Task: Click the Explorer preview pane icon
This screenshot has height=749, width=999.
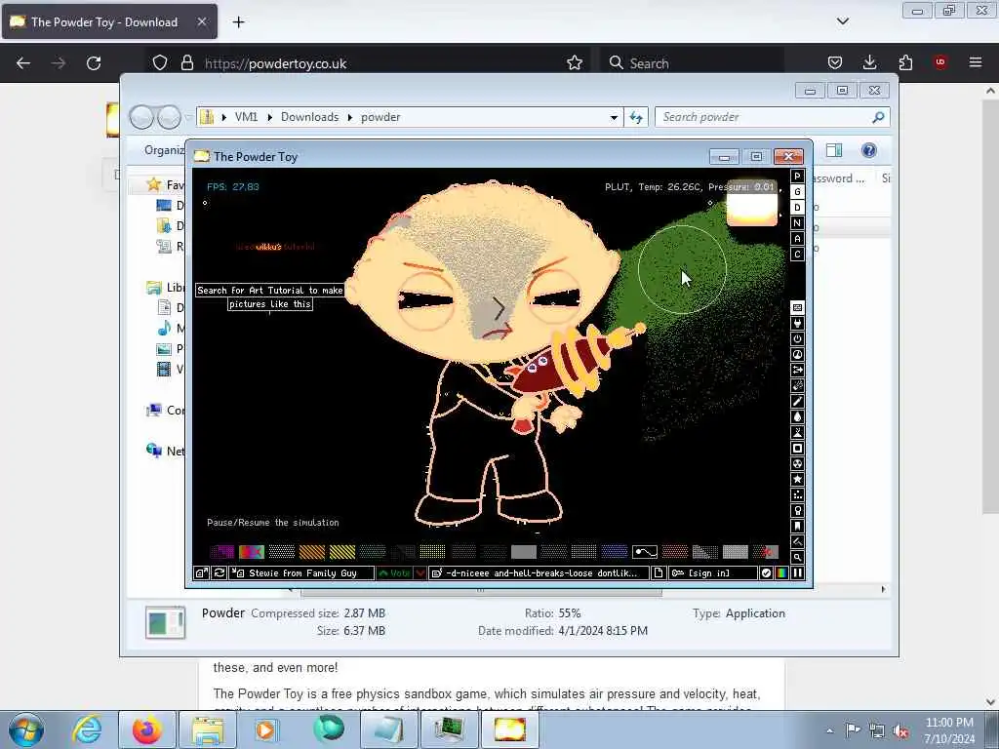Action: (834, 150)
